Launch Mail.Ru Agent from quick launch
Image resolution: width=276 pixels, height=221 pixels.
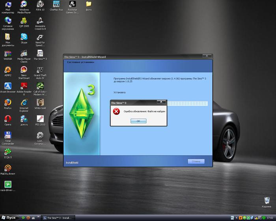(28, 218)
